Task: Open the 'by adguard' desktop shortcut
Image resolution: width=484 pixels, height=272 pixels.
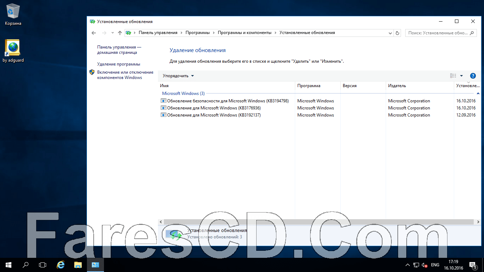Action: pyautogui.click(x=13, y=51)
